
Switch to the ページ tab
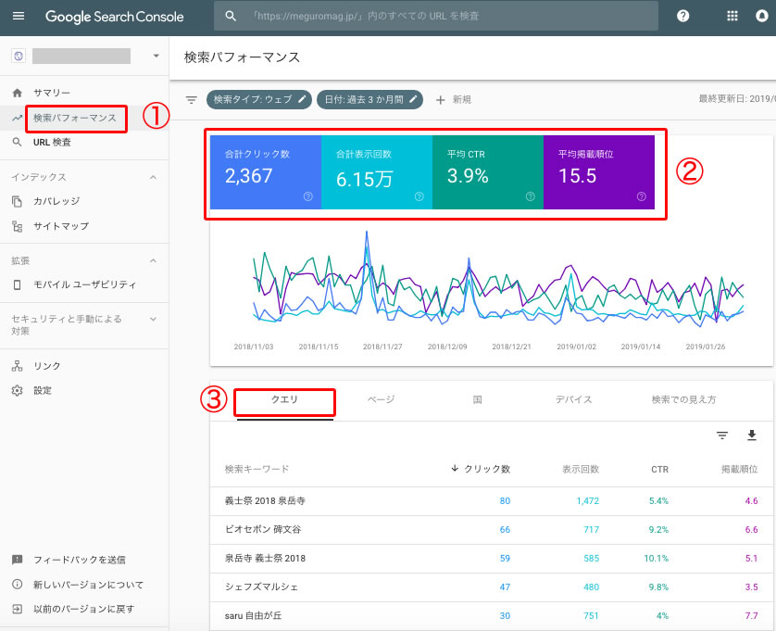381,399
